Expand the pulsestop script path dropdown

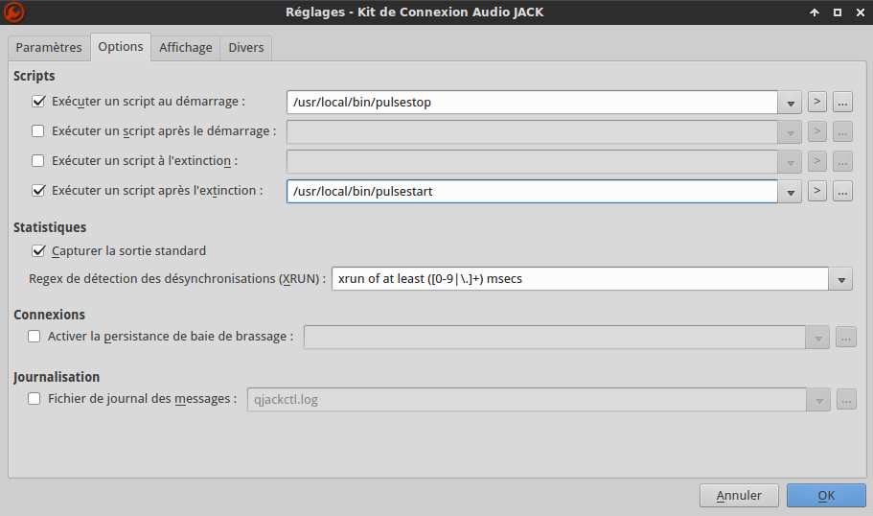[x=790, y=102]
